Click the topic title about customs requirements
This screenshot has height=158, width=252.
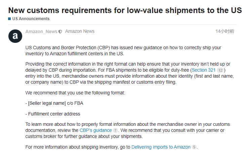click(125, 10)
